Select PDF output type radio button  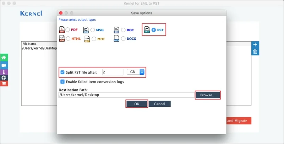[67, 30]
